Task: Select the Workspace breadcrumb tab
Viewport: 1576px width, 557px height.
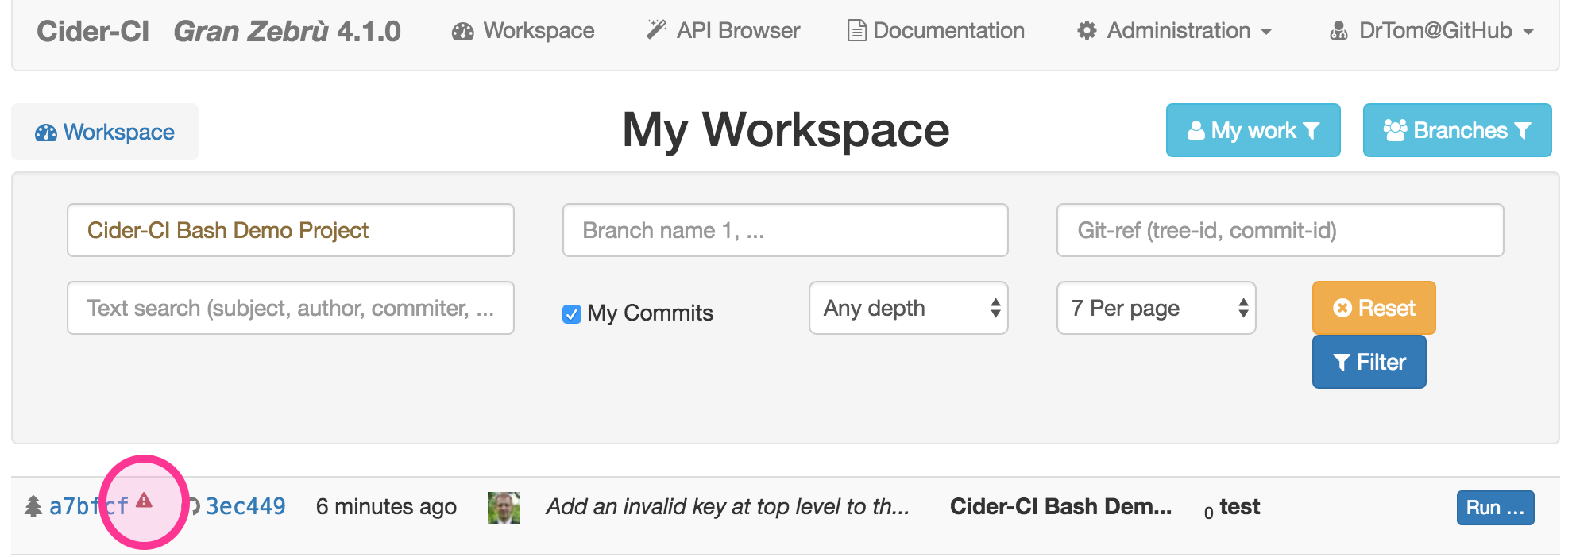Action: [x=105, y=132]
